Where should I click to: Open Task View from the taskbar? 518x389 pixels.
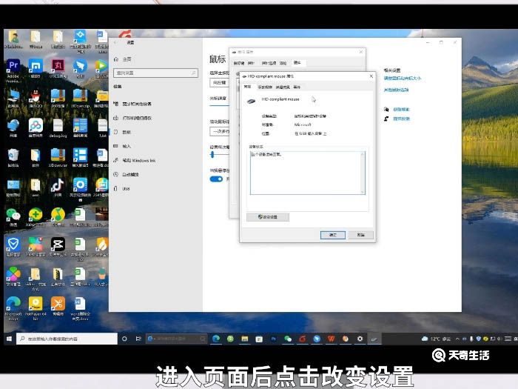138,339
